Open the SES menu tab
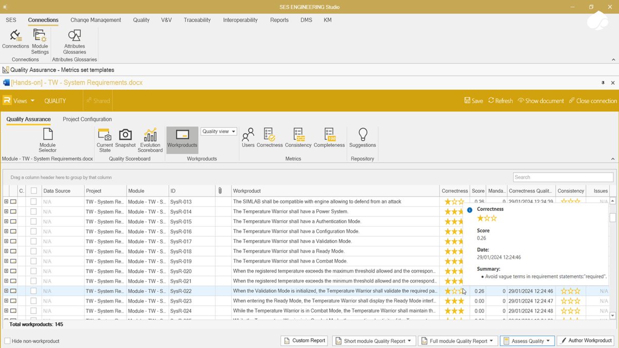This screenshot has width=619, height=348. click(x=11, y=20)
